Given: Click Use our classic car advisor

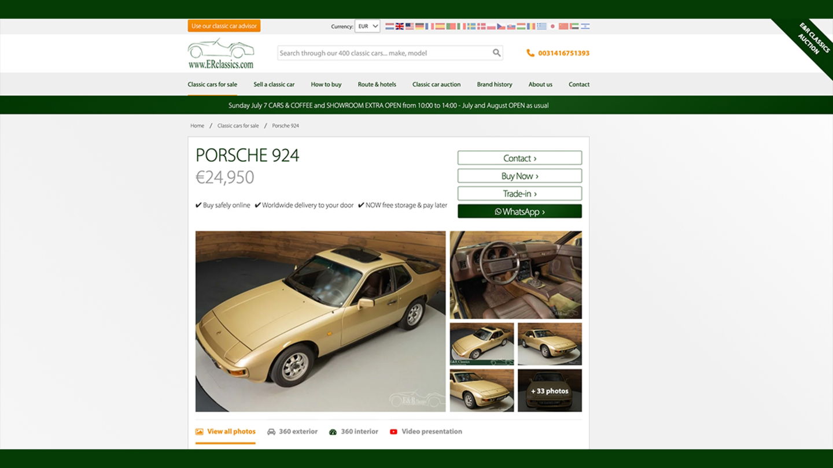Looking at the screenshot, I should pyautogui.click(x=224, y=26).
